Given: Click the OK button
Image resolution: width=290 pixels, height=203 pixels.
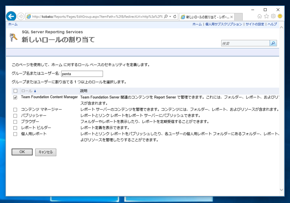Looking at the screenshot, I should pyautogui.click(x=22, y=152).
